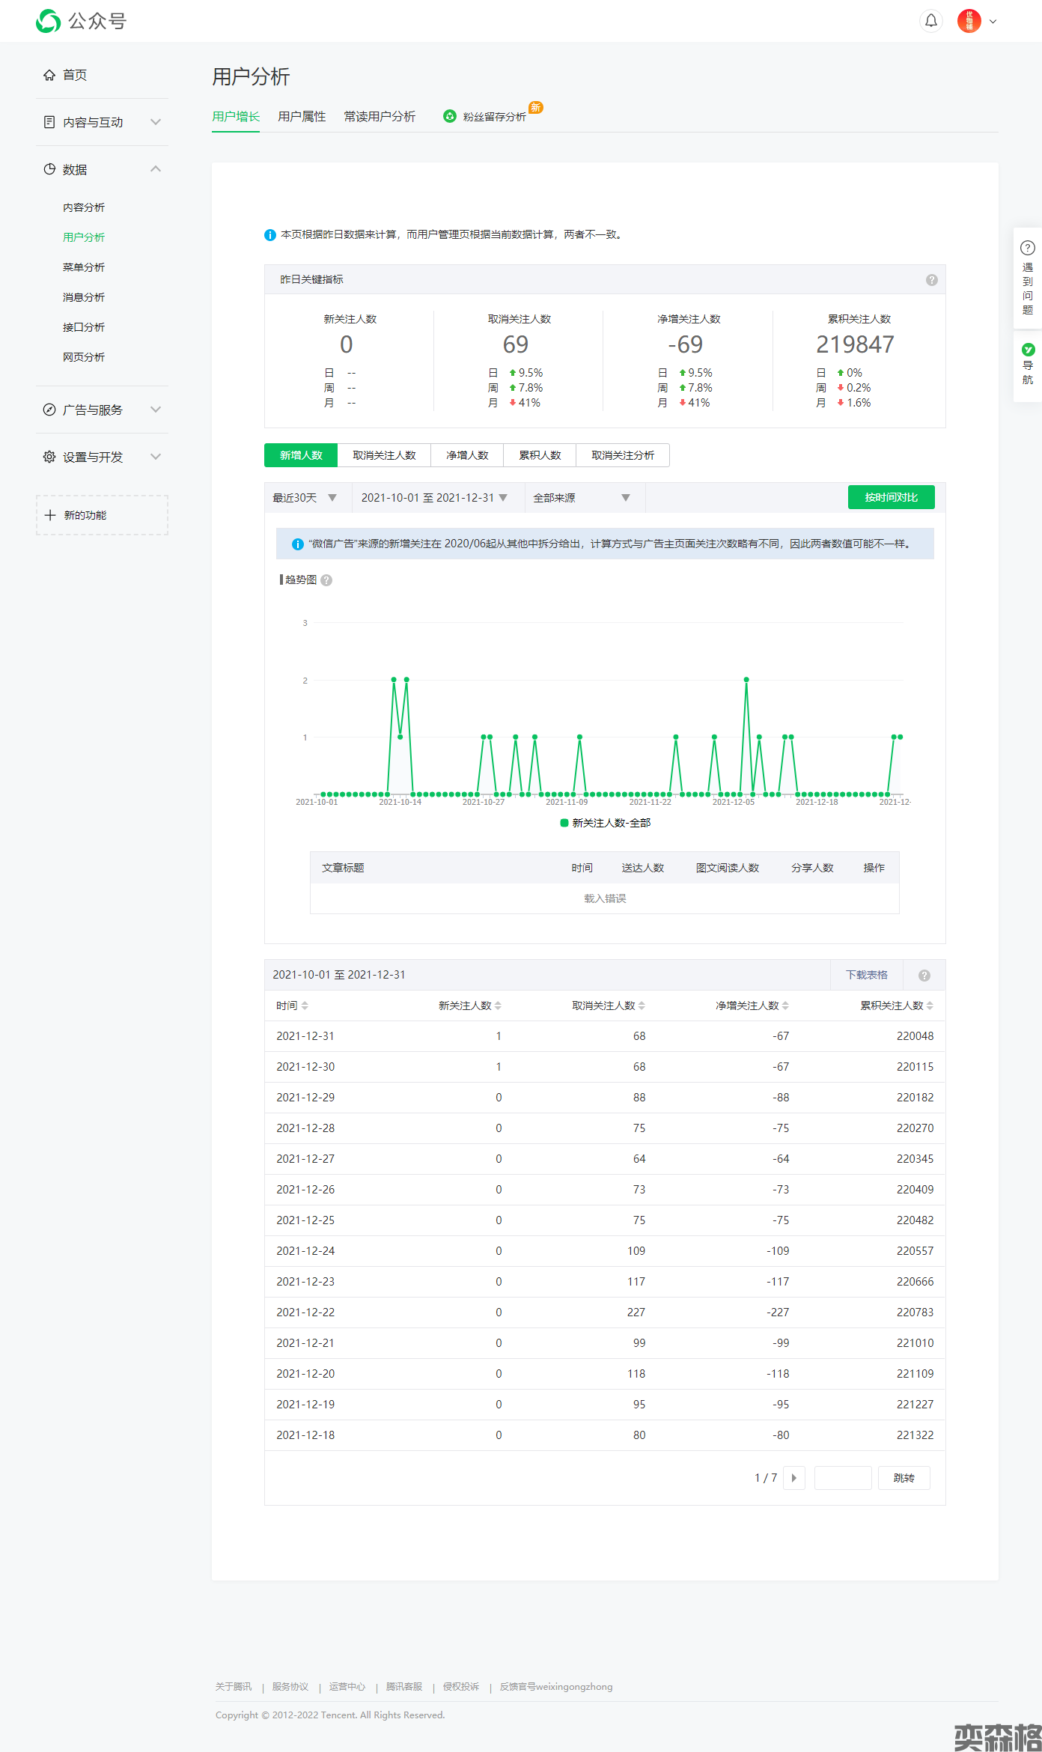This screenshot has width=1042, height=1752.
Task: Click the 按时间对比 button
Action: coord(891,498)
